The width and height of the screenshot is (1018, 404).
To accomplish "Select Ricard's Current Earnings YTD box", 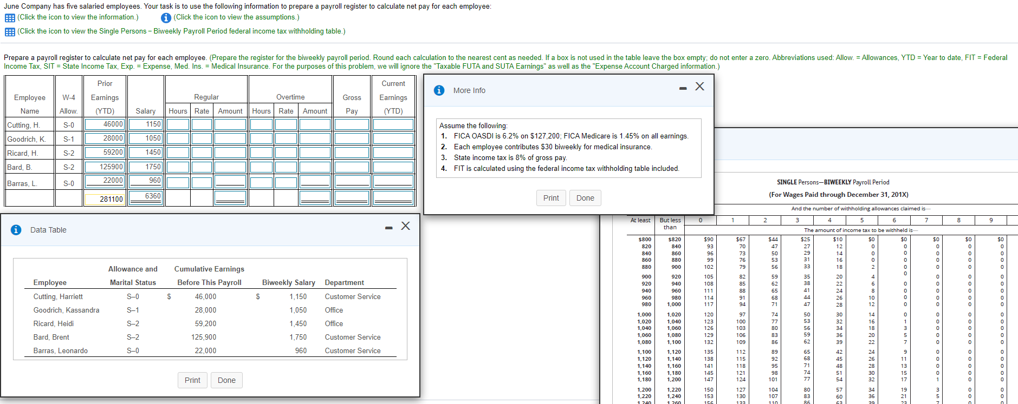I will click(393, 153).
